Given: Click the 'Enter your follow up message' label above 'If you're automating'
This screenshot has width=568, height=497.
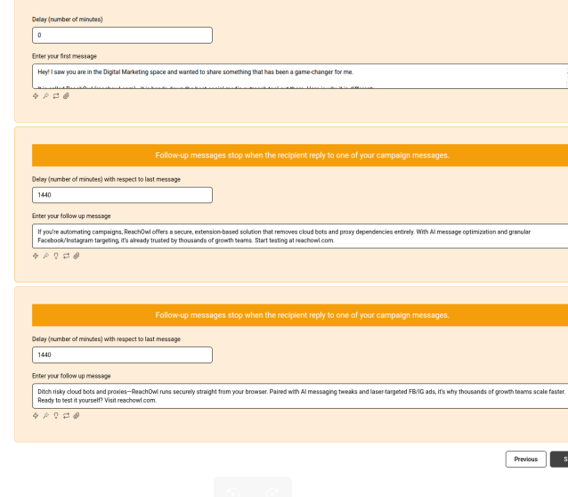Looking at the screenshot, I should [71, 216].
